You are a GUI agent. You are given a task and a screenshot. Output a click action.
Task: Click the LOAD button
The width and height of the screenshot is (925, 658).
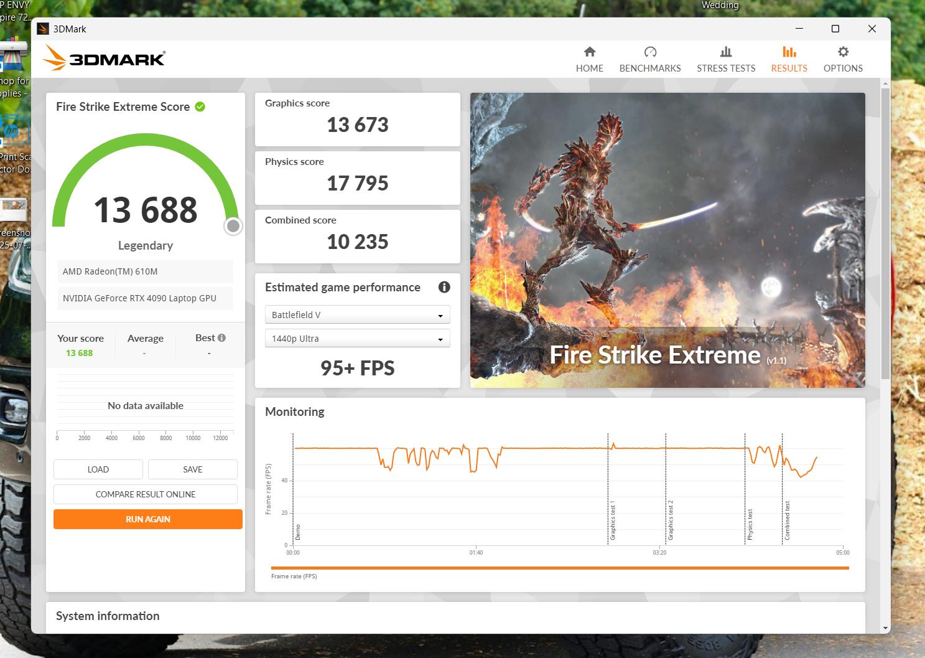tap(98, 469)
